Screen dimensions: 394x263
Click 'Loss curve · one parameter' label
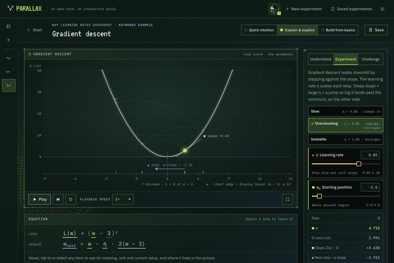[268, 54]
